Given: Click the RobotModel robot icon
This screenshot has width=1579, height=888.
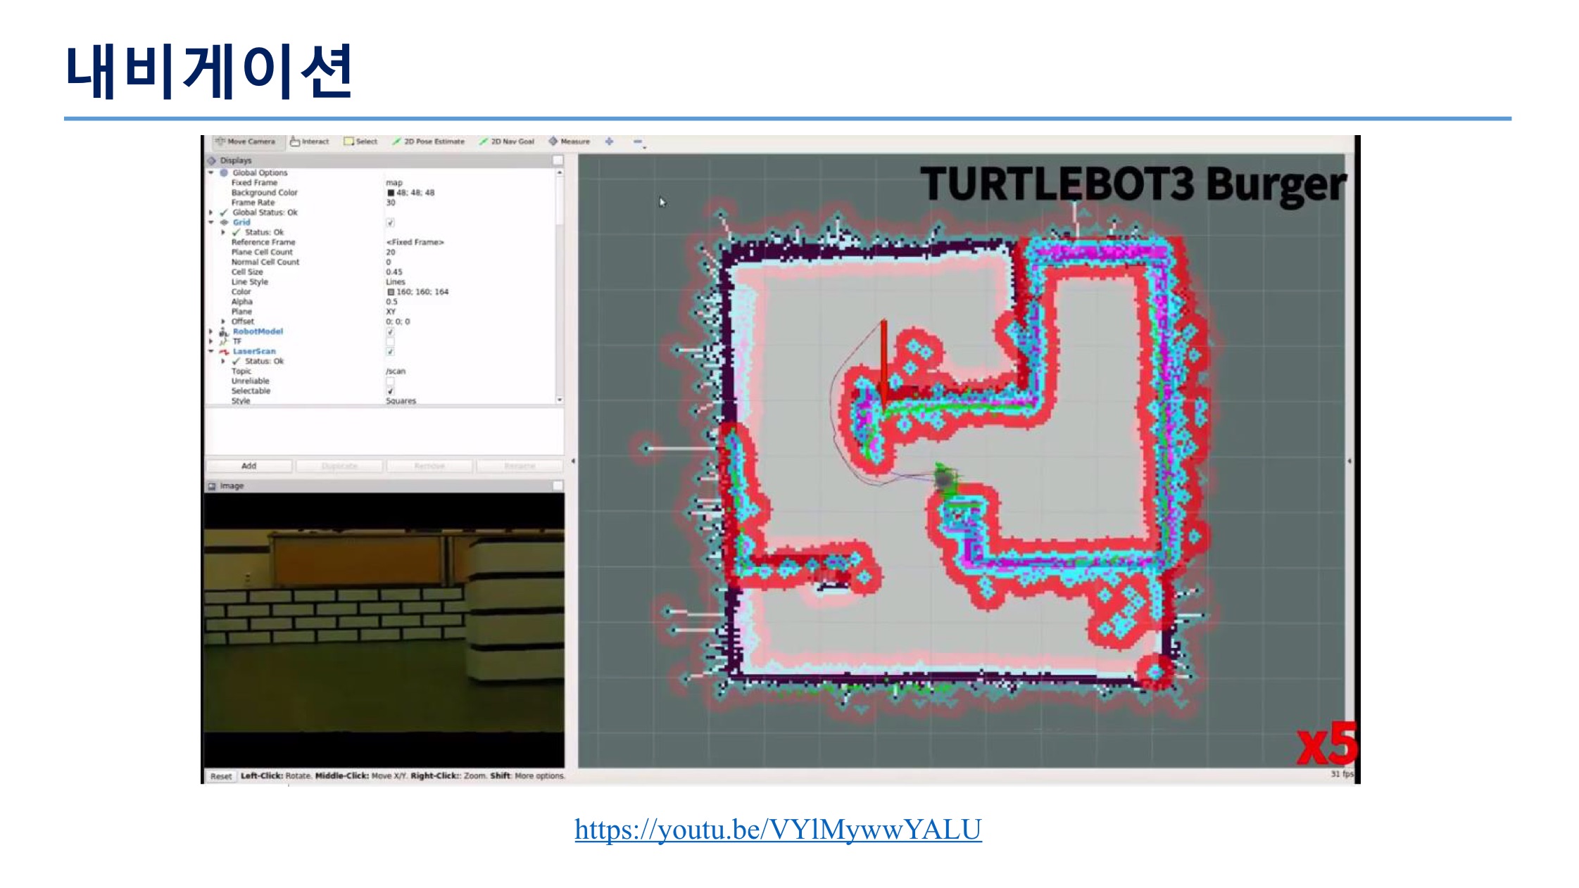Looking at the screenshot, I should coord(224,331).
